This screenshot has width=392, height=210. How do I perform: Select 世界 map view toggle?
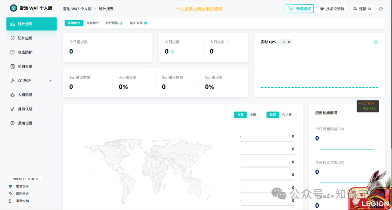click(x=240, y=115)
